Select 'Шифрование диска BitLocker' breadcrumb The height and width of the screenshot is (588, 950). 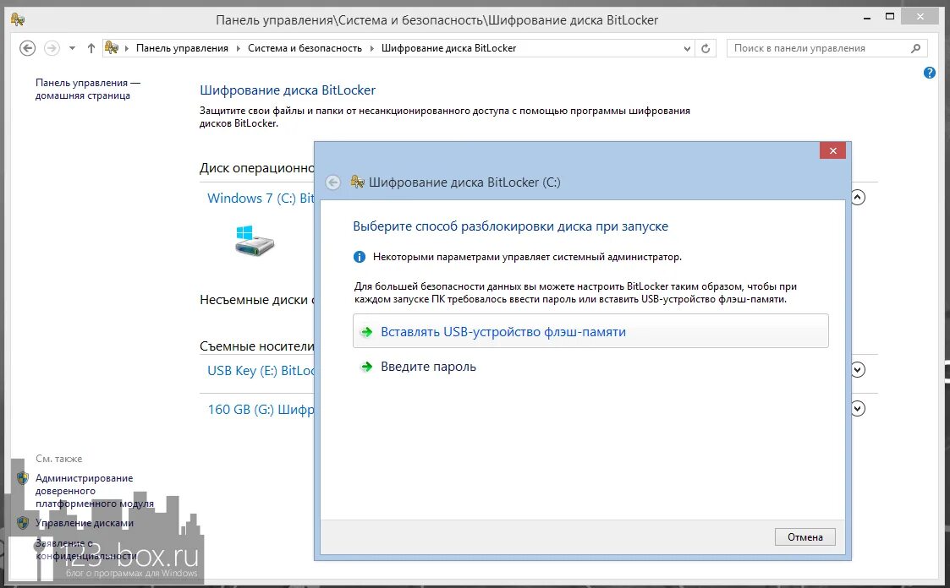click(x=448, y=48)
